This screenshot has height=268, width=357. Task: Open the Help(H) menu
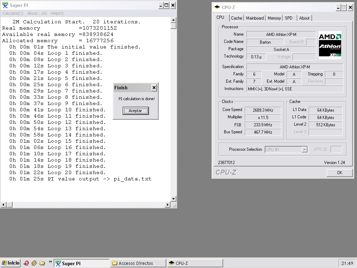(x=57, y=13)
